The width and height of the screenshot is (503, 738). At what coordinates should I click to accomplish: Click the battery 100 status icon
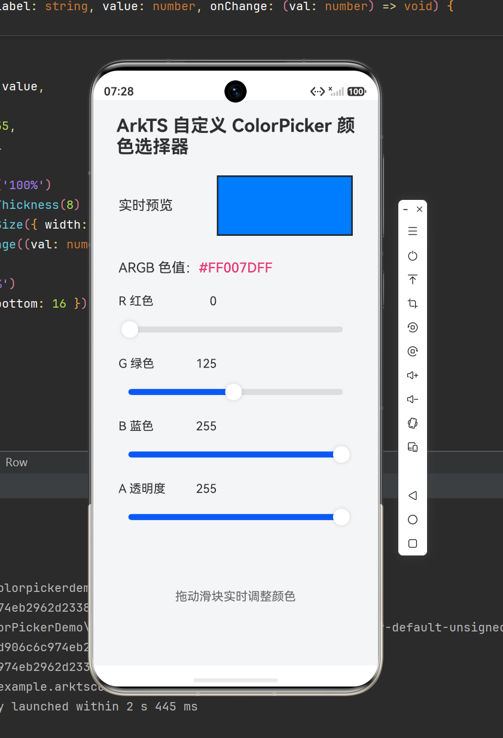point(356,92)
